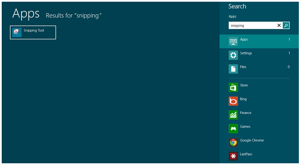Choose the Bing app icon

[233, 101]
